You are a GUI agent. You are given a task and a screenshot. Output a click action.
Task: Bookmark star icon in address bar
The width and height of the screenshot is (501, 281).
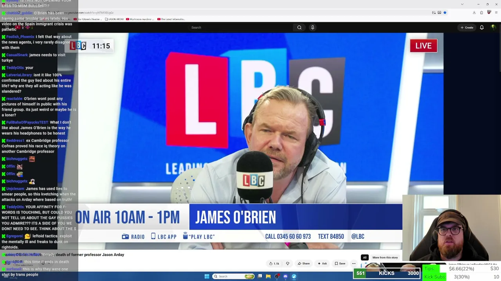[445, 12]
